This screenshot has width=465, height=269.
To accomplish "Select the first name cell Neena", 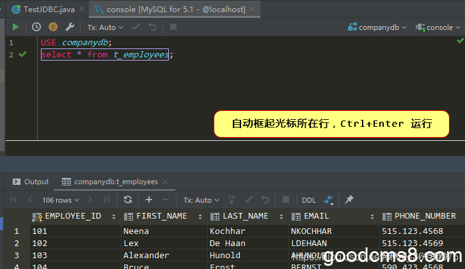I will (x=164, y=231).
